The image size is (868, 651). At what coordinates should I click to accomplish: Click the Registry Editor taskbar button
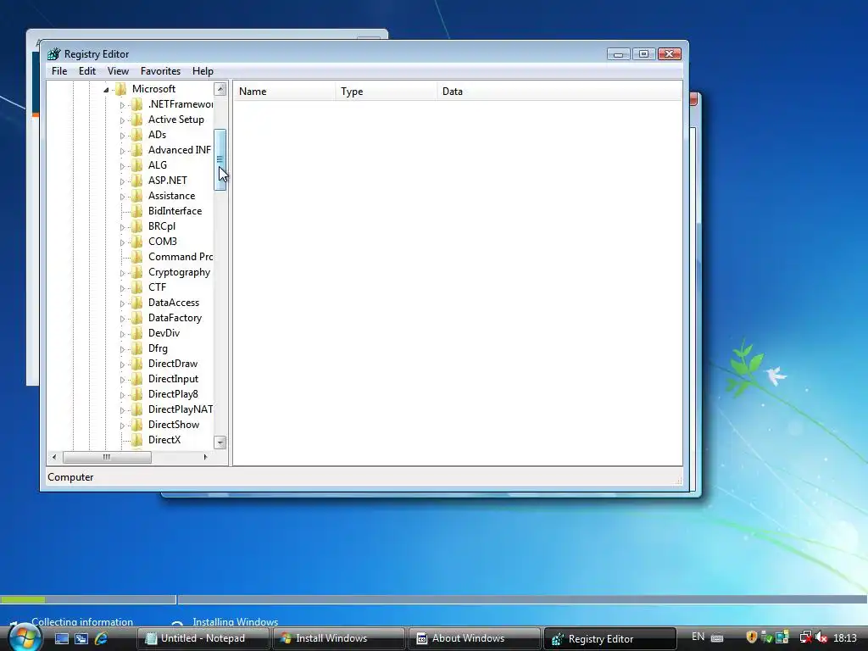610,638
